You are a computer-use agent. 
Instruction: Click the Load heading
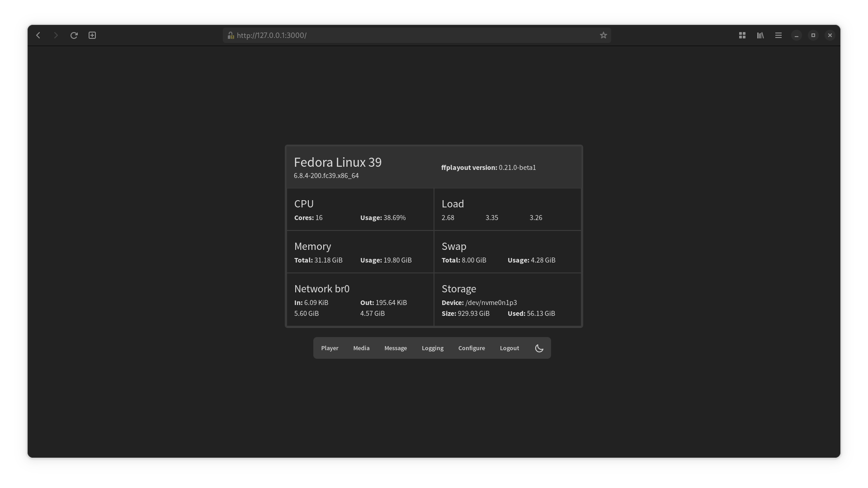point(453,204)
